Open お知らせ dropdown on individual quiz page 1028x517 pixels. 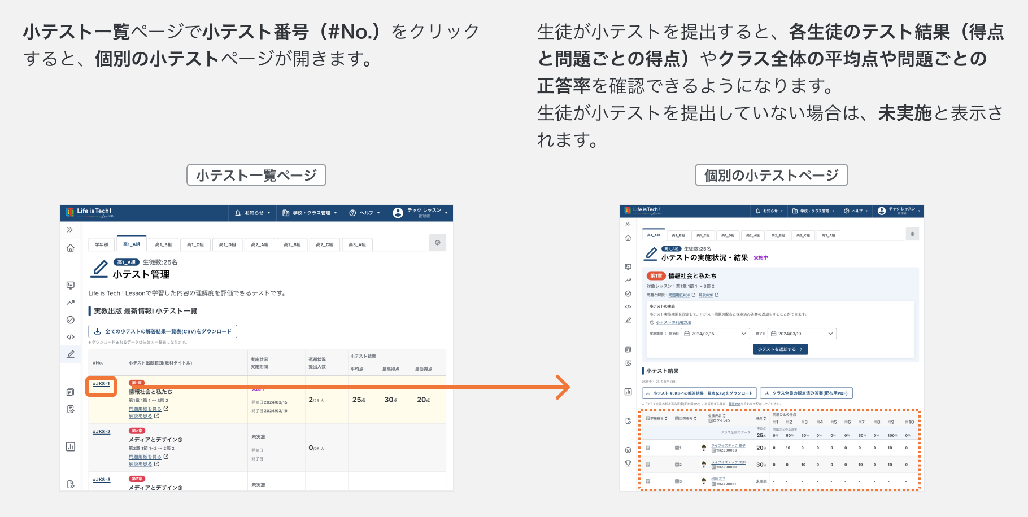769,211
